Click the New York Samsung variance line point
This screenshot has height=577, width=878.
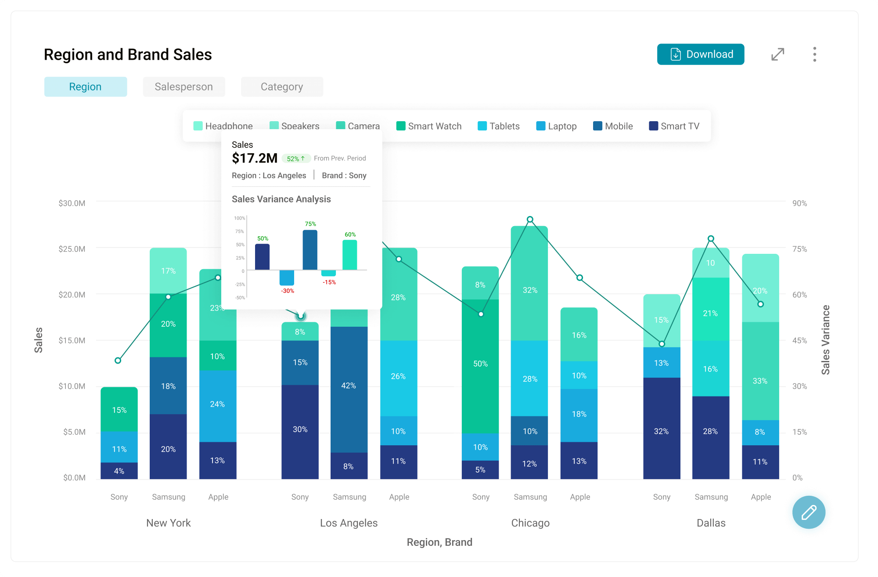[x=168, y=297]
